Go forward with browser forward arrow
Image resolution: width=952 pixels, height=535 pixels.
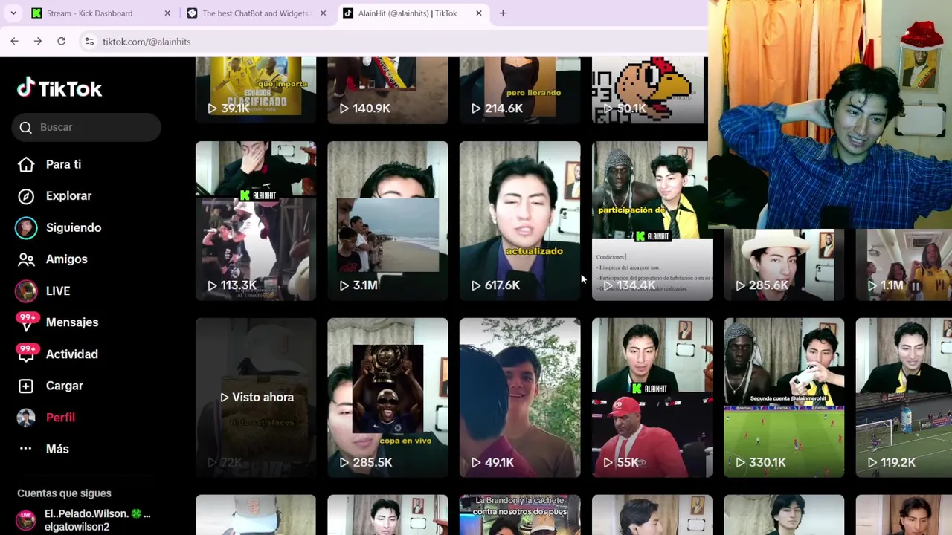coord(37,42)
